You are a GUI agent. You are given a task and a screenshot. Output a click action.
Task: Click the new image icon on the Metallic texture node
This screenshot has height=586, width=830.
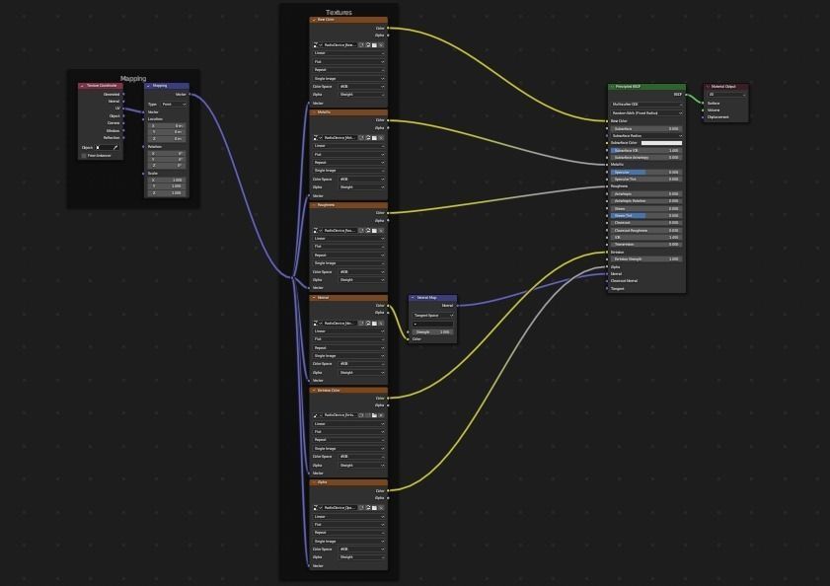pos(368,138)
